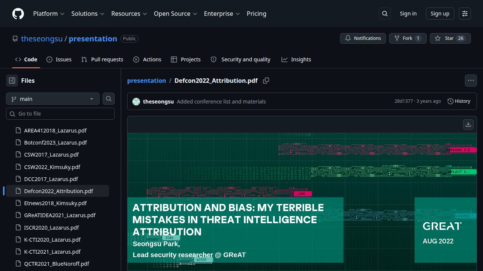Download the raw PDF file
483x271 pixels.
pyautogui.click(x=468, y=125)
